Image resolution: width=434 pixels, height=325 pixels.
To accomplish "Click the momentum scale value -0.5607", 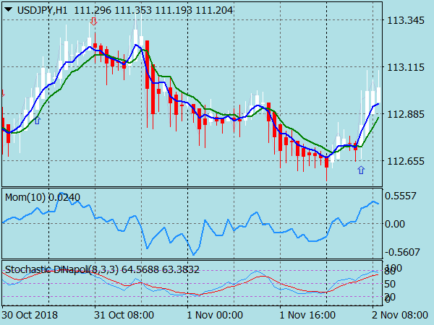I will [402, 252].
